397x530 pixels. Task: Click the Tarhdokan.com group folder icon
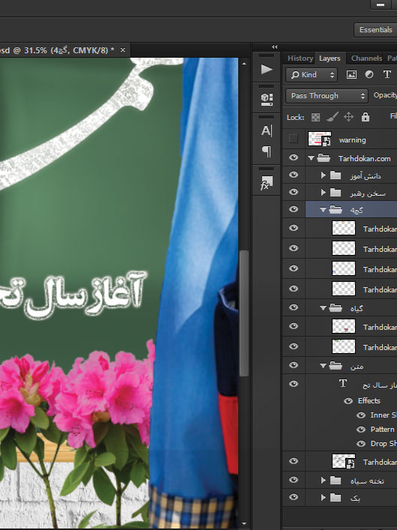[324, 158]
